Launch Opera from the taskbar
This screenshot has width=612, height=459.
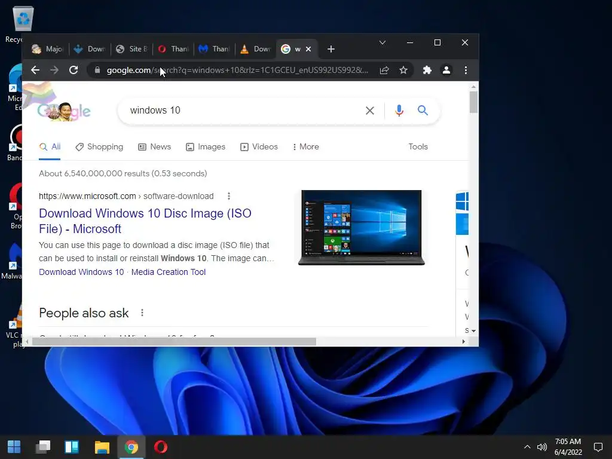[x=161, y=447]
